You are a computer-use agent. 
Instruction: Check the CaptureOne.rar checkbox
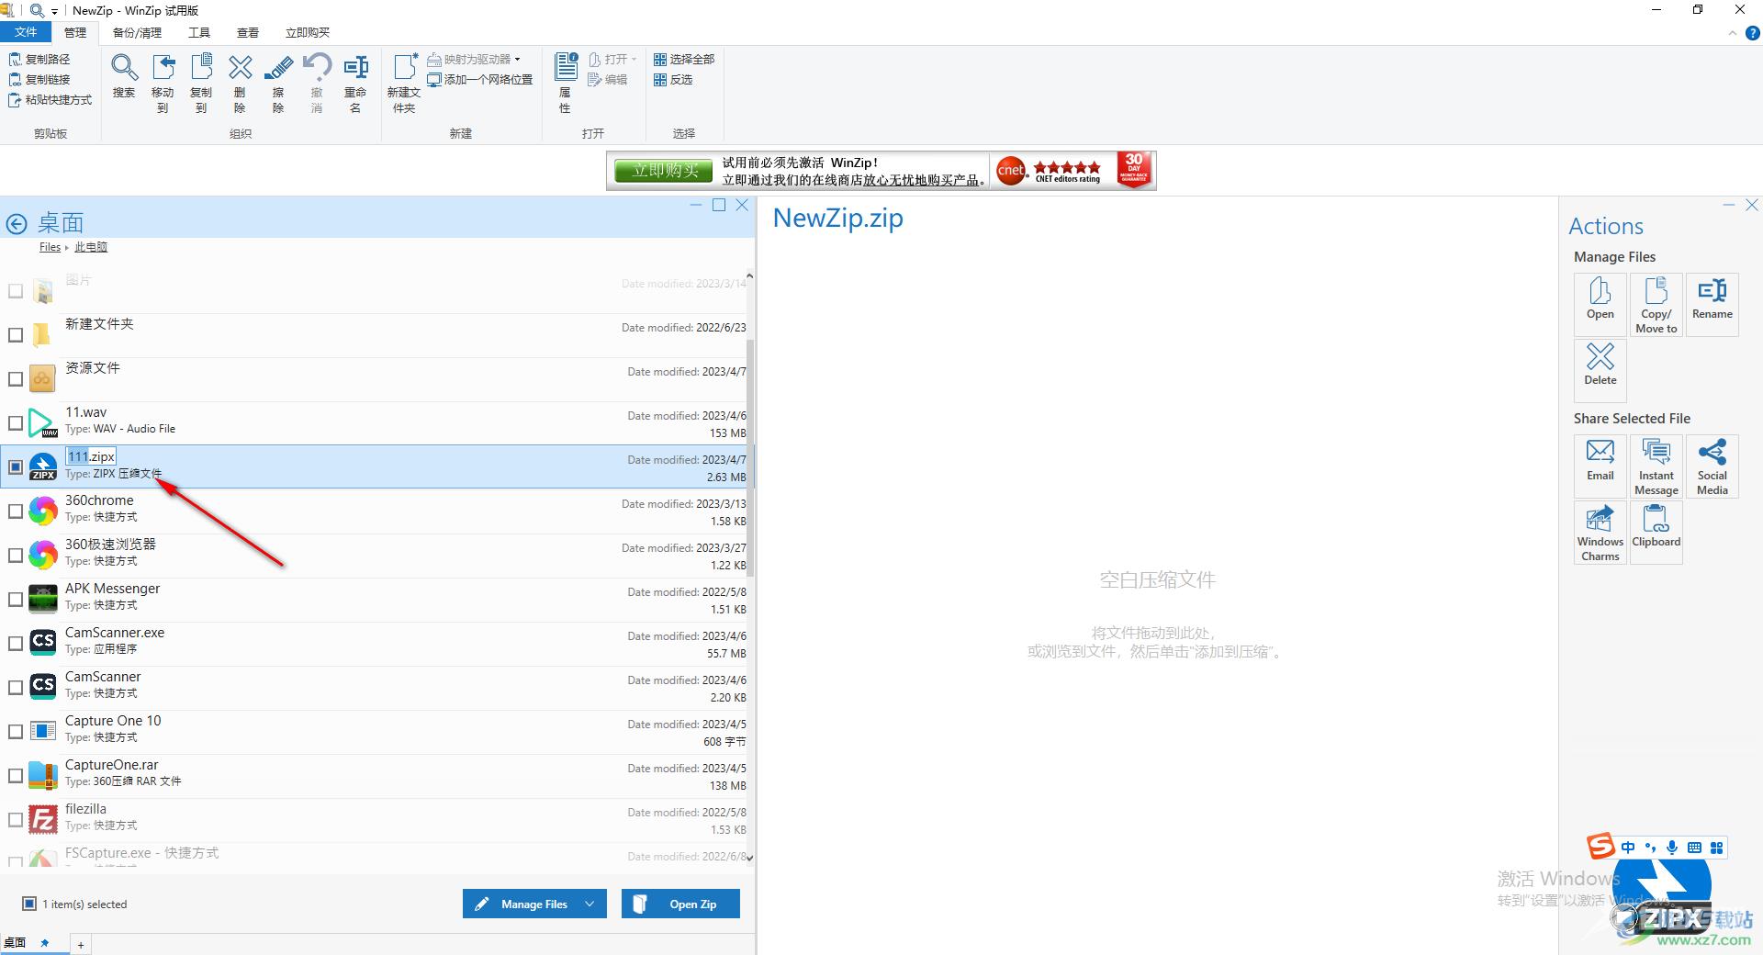tap(16, 776)
